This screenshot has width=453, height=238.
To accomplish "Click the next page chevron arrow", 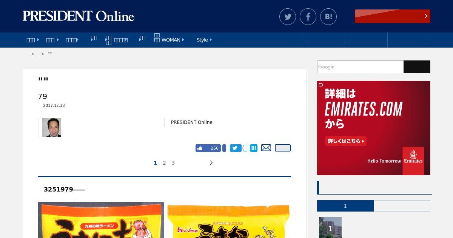I will [211, 163].
